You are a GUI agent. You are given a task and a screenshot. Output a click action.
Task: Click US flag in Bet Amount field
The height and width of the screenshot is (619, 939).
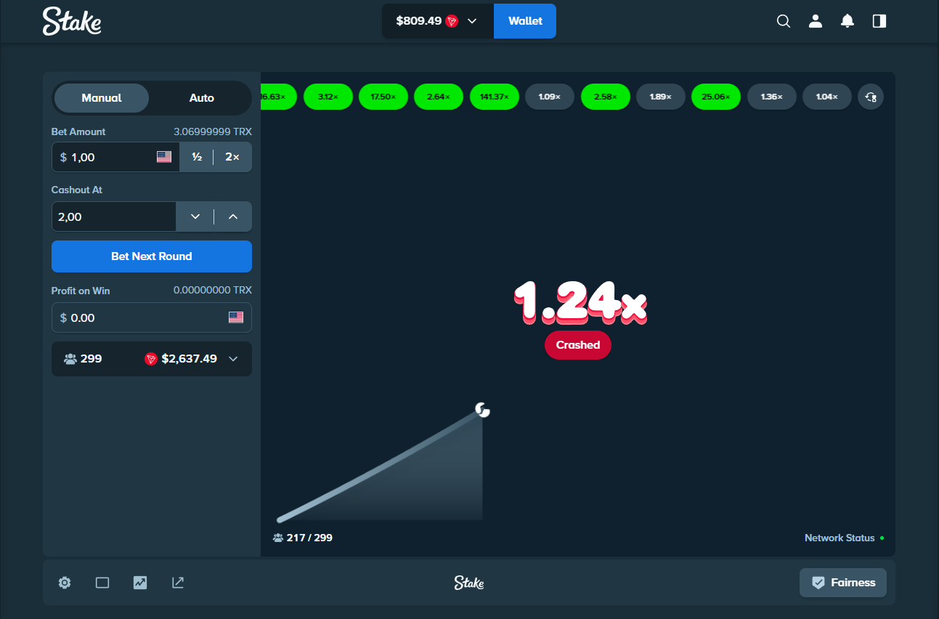tap(164, 157)
